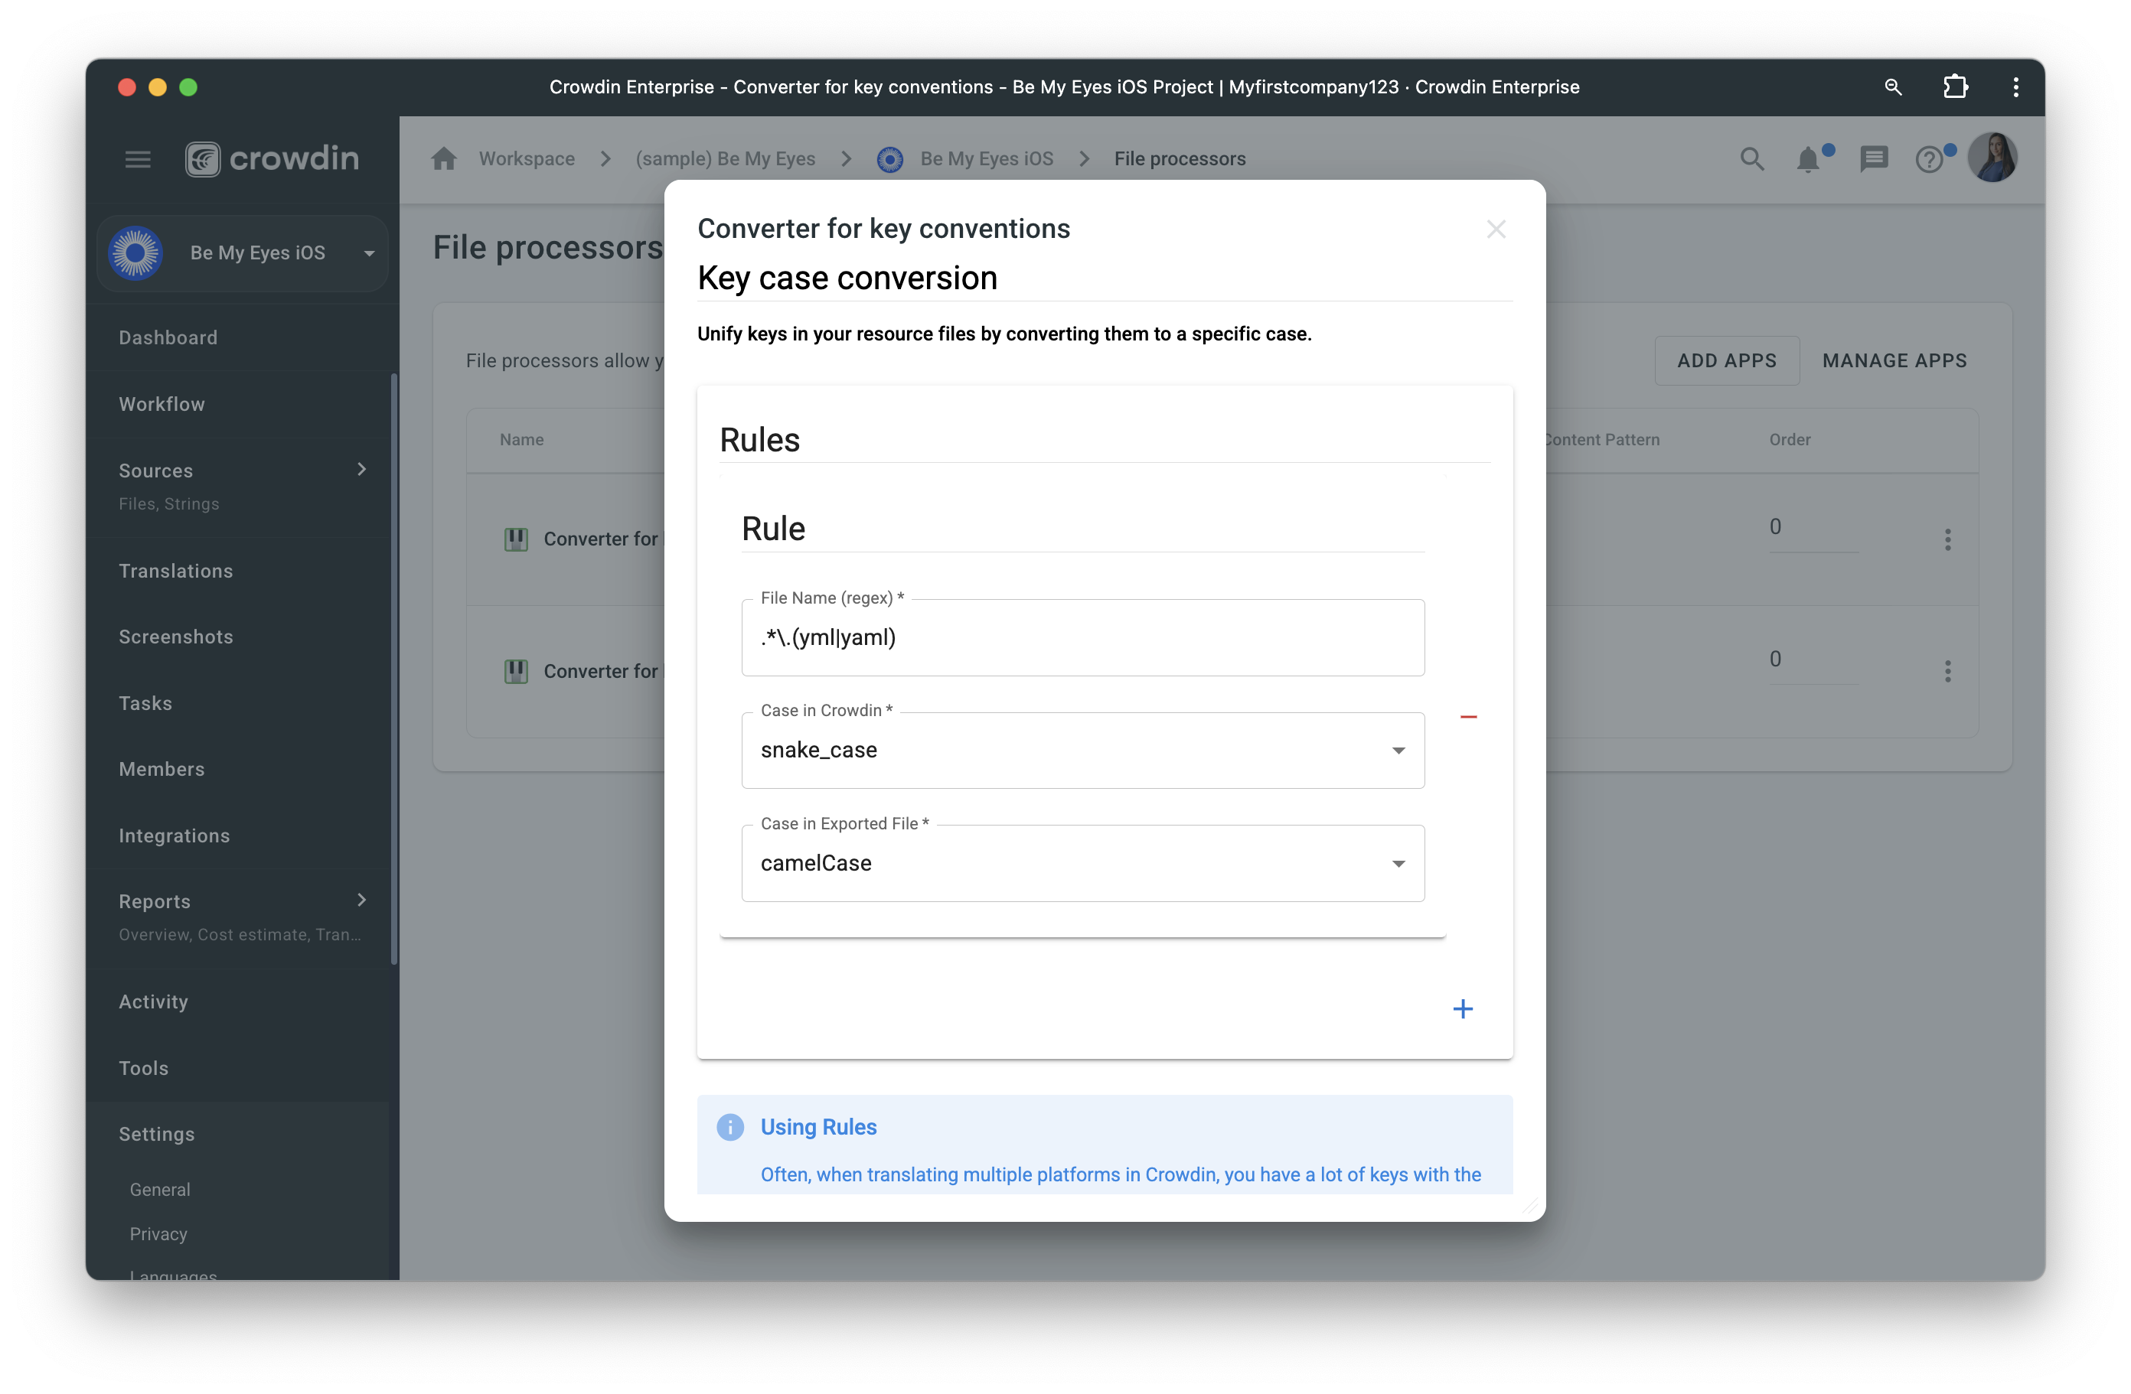
Task: Go to Be My Eyes iOS breadcrumb
Action: [x=987, y=159]
